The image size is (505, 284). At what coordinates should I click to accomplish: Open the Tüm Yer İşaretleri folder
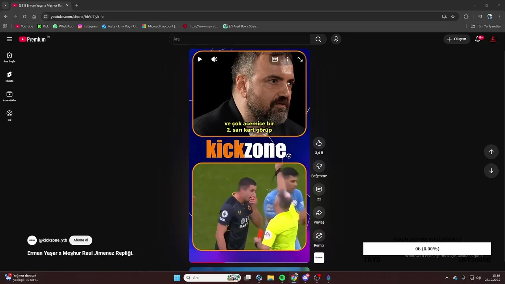click(x=486, y=26)
